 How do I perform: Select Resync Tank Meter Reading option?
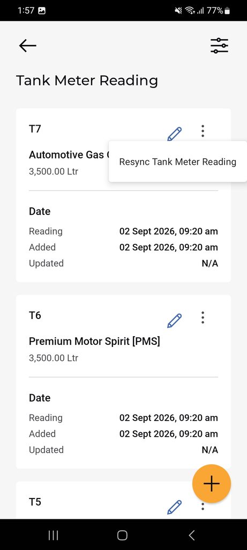[178, 162]
